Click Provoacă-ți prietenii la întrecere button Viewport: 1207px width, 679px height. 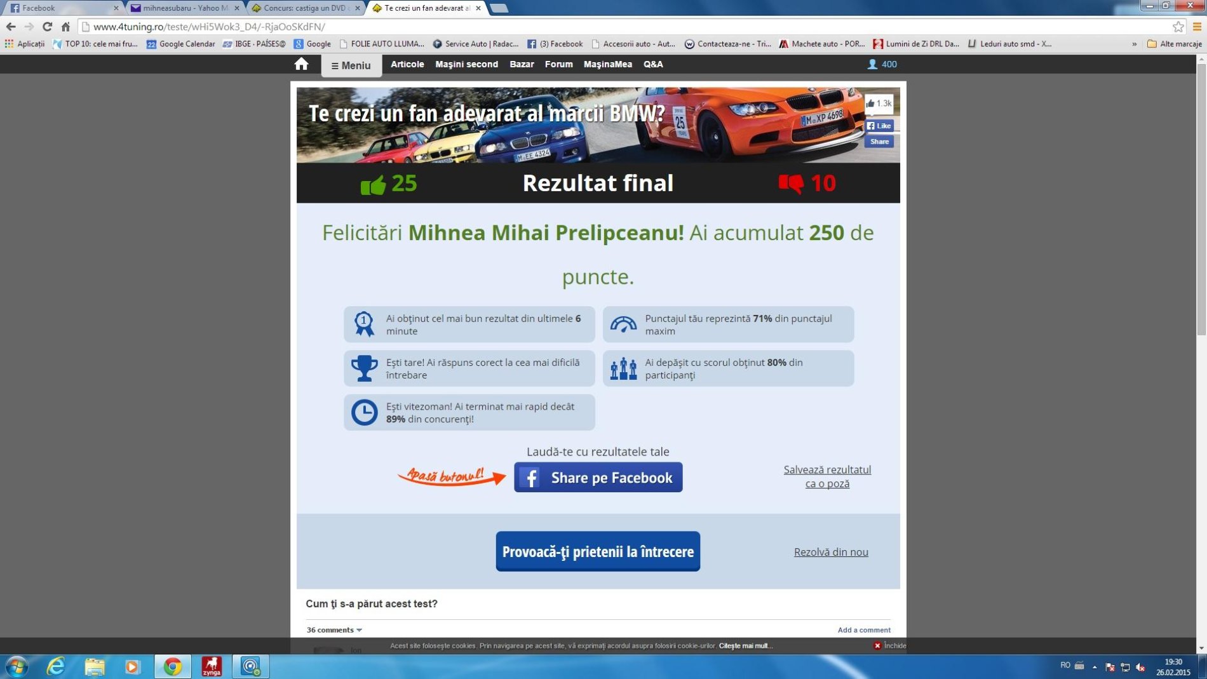598,551
